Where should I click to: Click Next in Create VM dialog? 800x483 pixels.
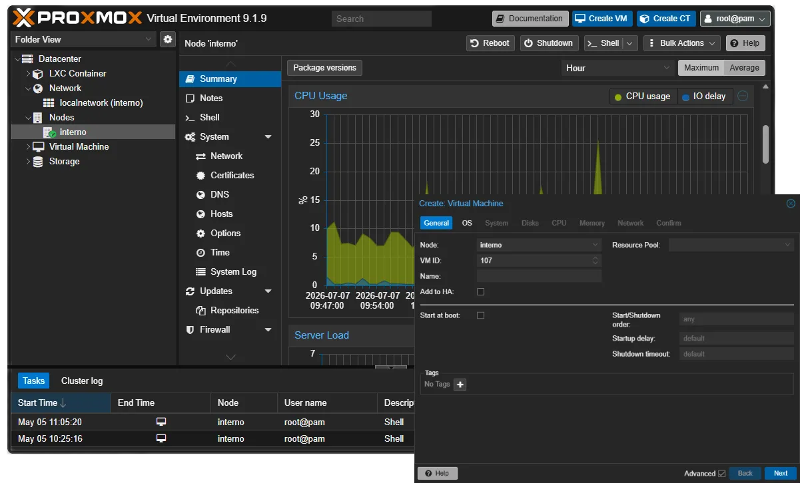click(781, 474)
